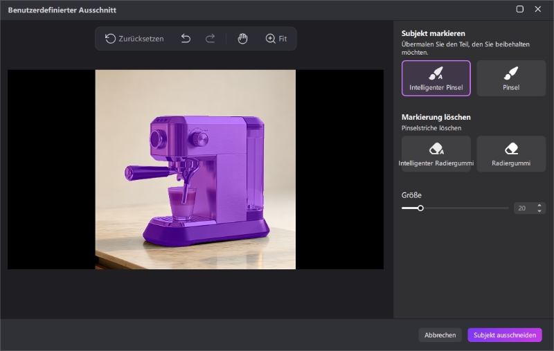Undo the last brush stroke
Viewport: 554px width, 351px height.
(186, 39)
